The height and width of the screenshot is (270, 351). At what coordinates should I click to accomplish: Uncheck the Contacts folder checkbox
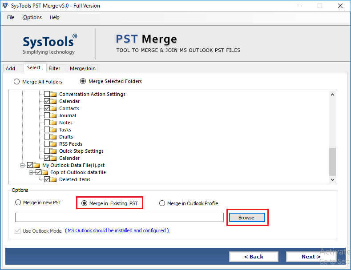47,108
